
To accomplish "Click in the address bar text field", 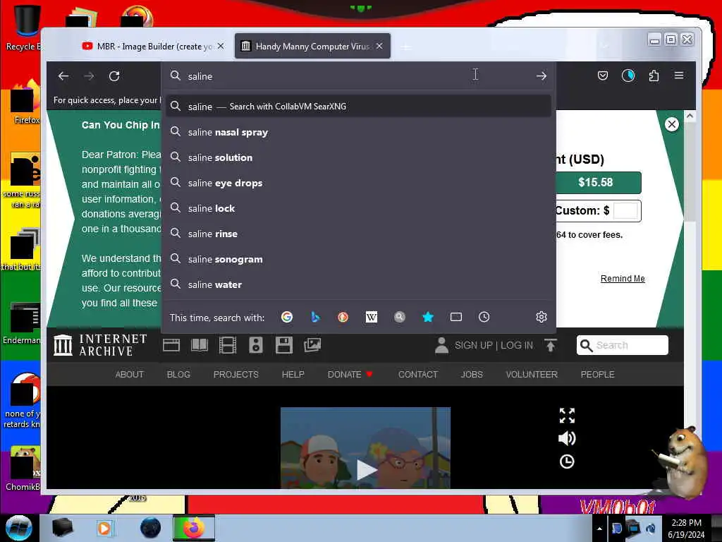I will tap(357, 76).
